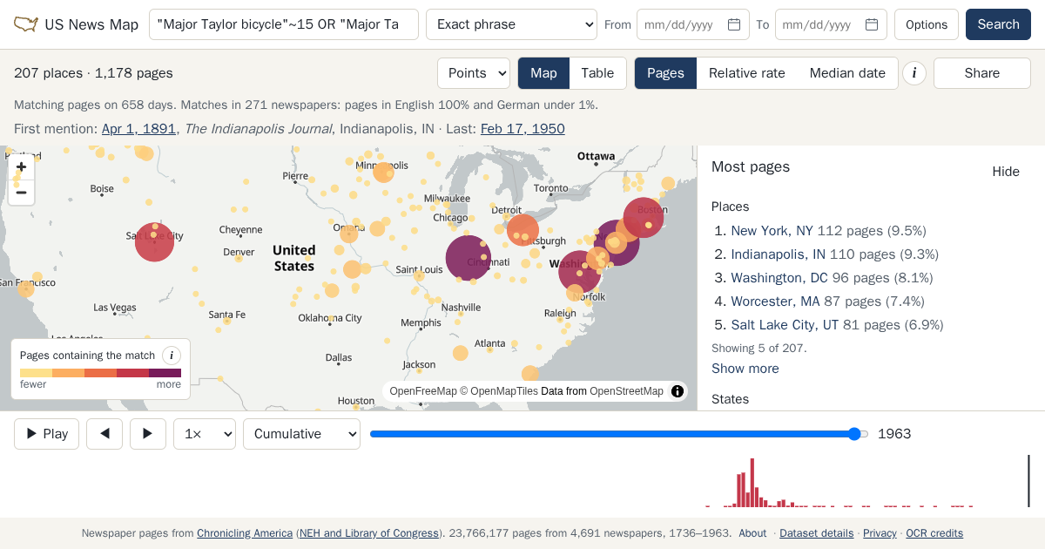Open Worcester, MA in the places list
Viewport: 1045px width, 549px height.
tap(775, 302)
